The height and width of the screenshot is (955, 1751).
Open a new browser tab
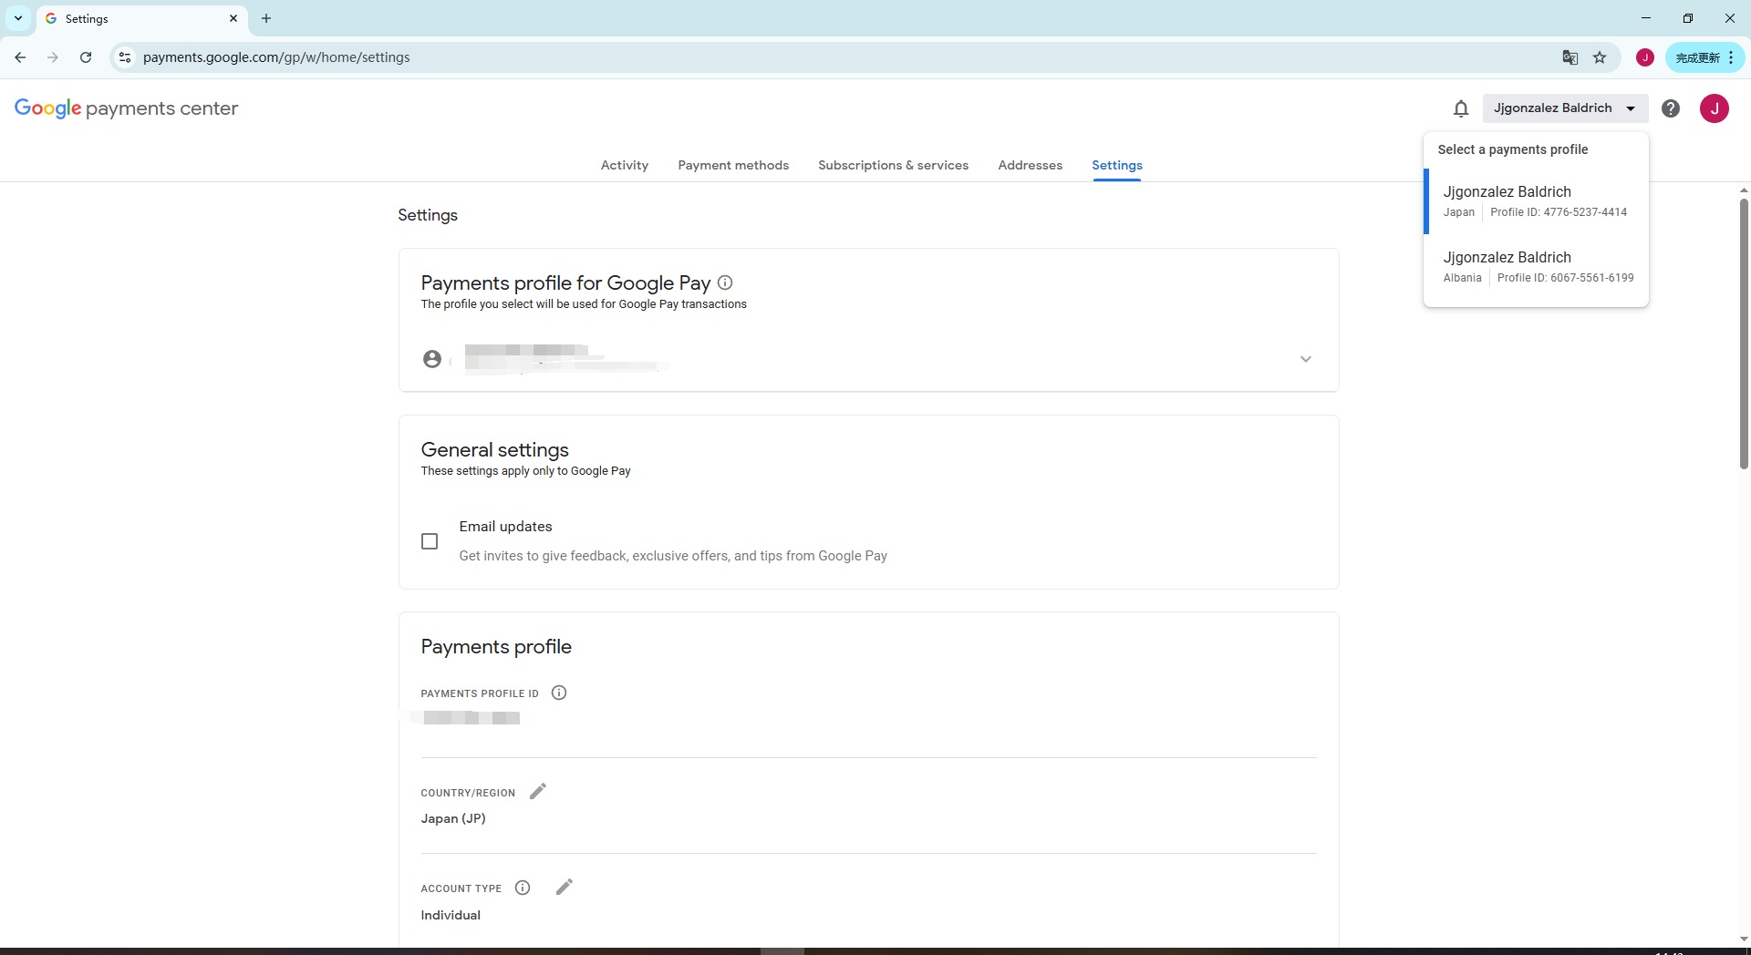coord(266,18)
